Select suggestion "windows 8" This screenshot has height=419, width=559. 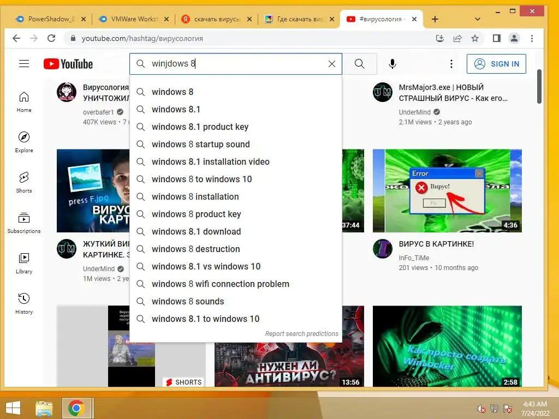tap(236, 92)
